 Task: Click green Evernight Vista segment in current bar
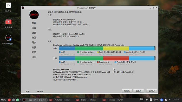point(89,48)
